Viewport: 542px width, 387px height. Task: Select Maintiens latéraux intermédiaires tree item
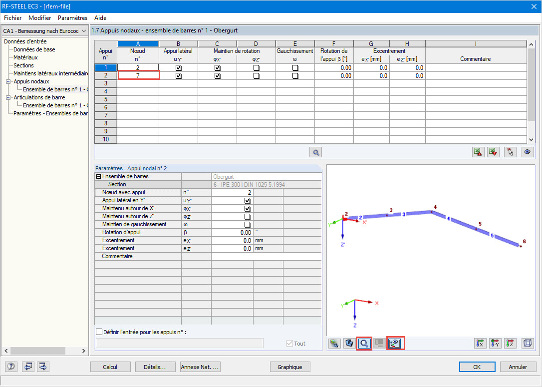pyautogui.click(x=50, y=73)
